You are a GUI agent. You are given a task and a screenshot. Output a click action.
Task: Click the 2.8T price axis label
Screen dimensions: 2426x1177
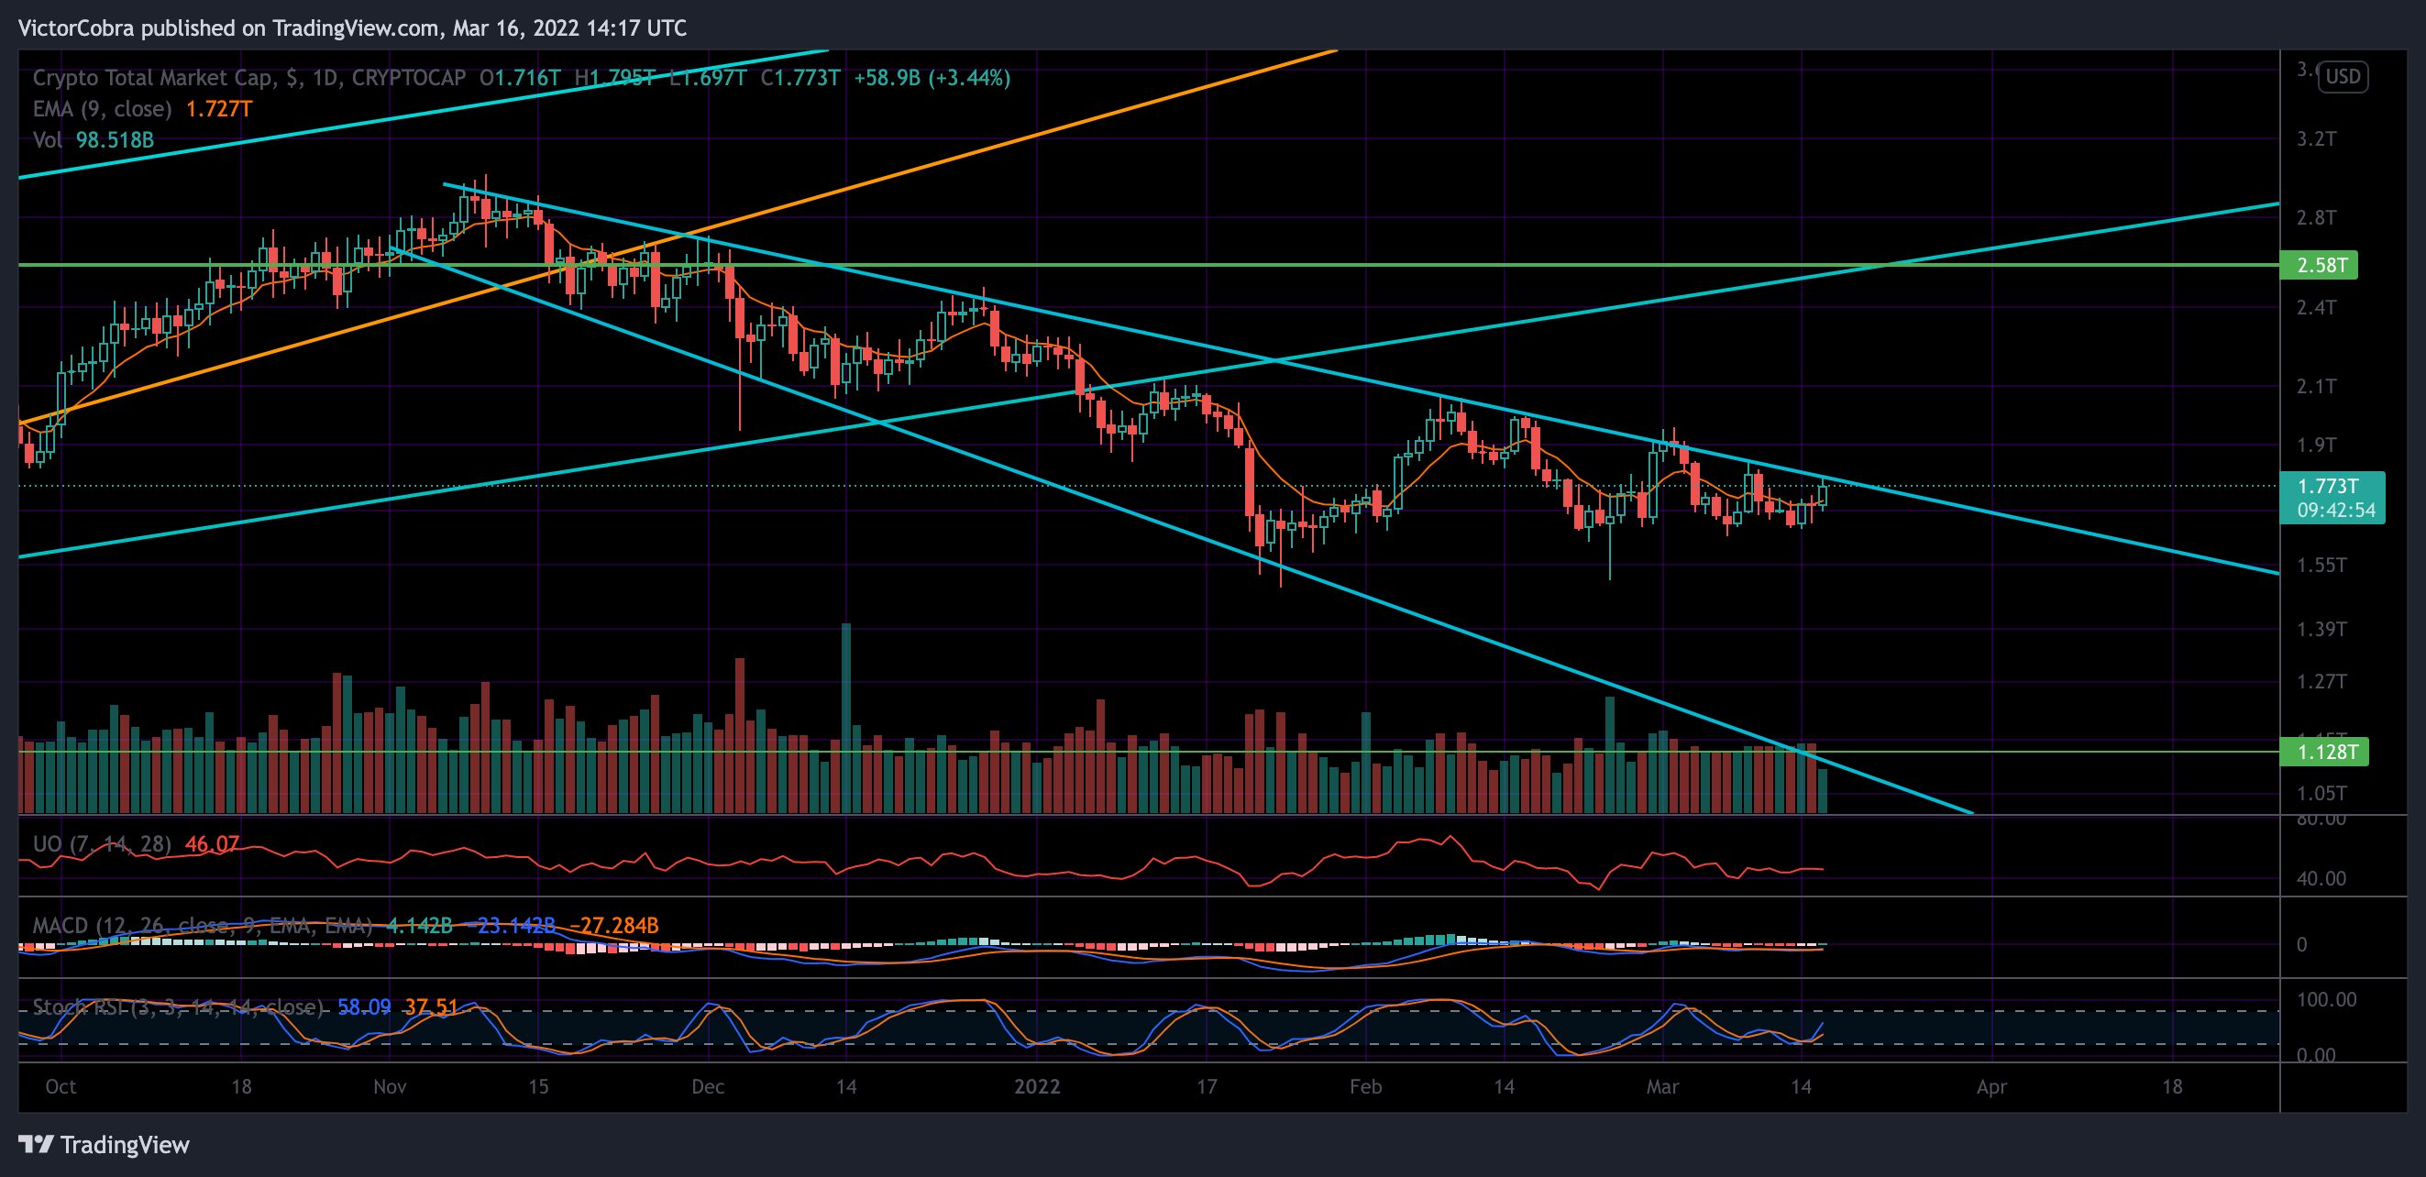pos(2316,217)
